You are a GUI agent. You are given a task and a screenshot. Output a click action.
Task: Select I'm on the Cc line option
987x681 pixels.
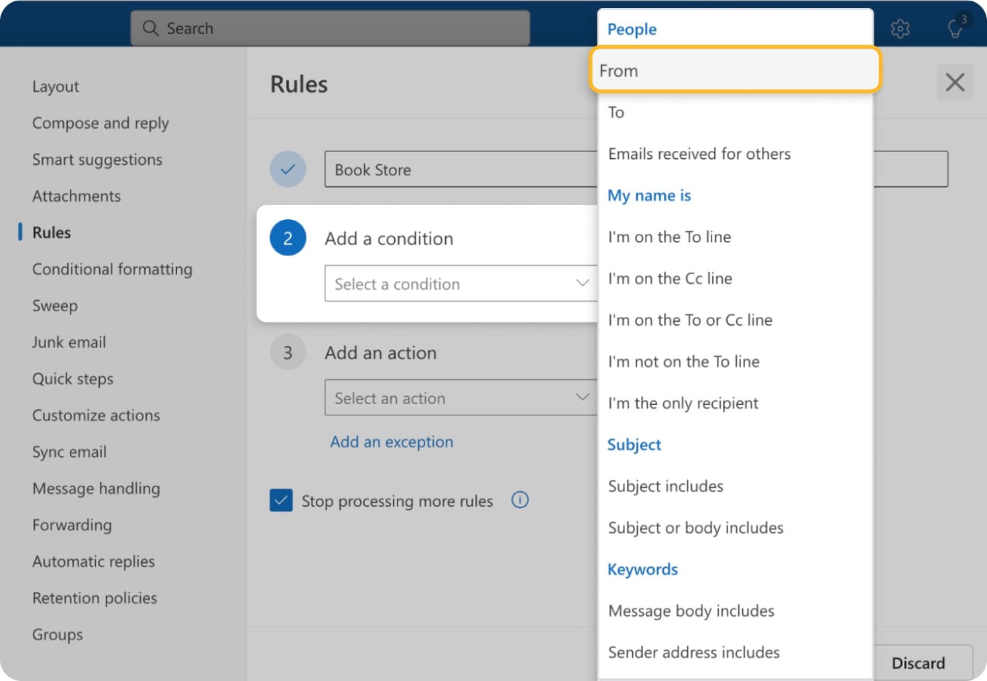click(669, 278)
